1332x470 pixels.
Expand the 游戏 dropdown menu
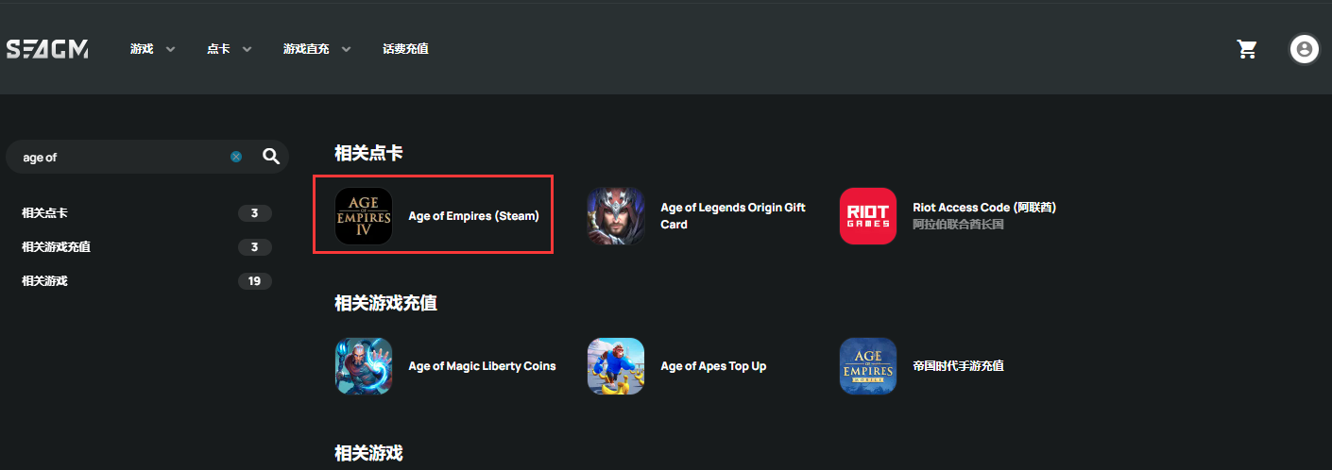tap(153, 49)
